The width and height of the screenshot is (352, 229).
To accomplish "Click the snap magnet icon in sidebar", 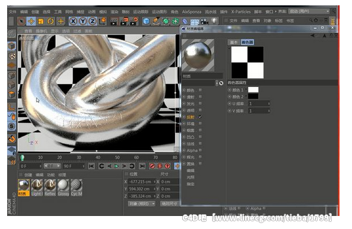I will 12,139.
